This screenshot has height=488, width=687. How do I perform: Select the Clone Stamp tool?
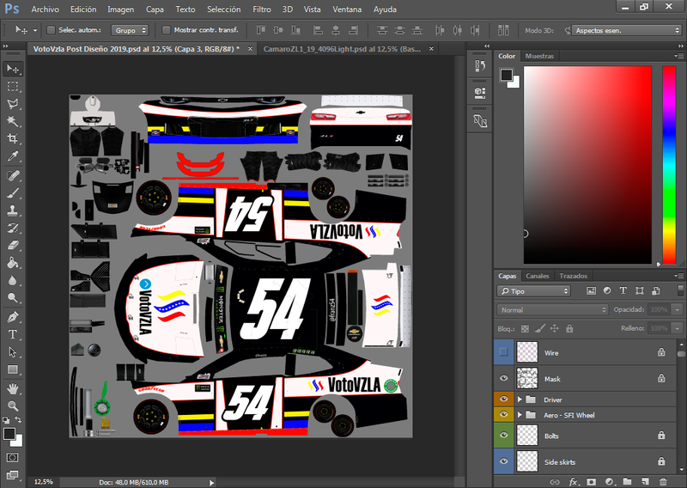(13, 210)
